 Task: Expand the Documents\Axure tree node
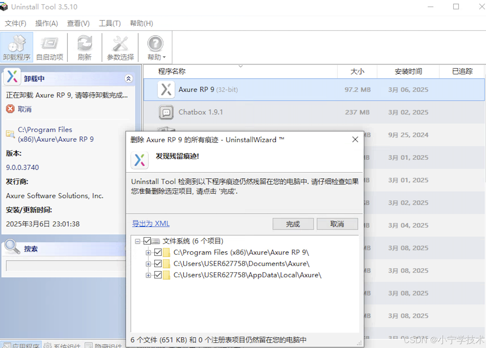148,264
